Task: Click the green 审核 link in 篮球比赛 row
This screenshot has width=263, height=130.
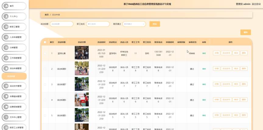Action: click(204, 53)
